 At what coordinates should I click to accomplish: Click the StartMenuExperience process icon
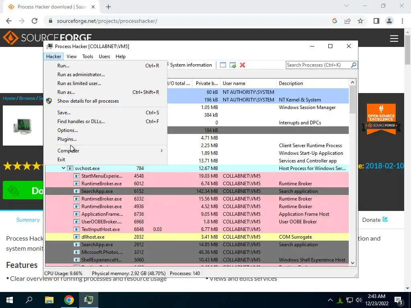pyautogui.click(x=77, y=176)
